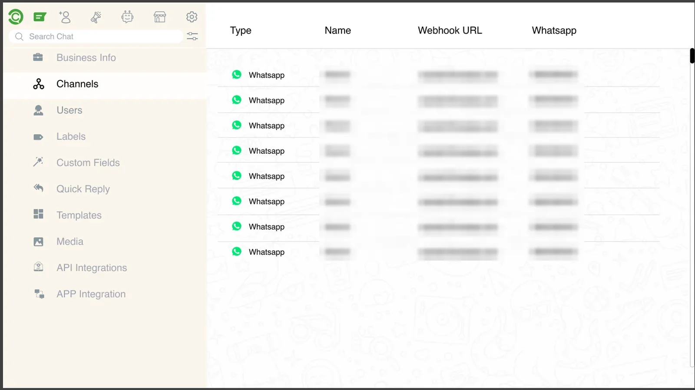This screenshot has height=390, width=695.
Task: Select Channels in the sidebar
Action: [x=105, y=84]
